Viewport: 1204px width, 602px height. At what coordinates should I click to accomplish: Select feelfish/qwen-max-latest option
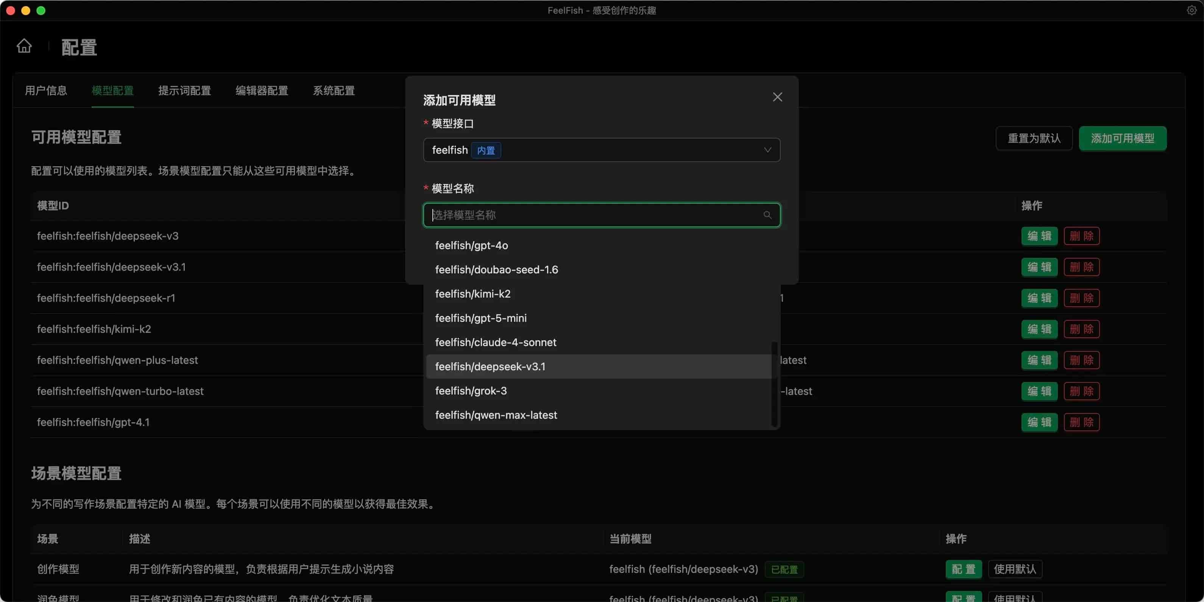pyautogui.click(x=496, y=415)
